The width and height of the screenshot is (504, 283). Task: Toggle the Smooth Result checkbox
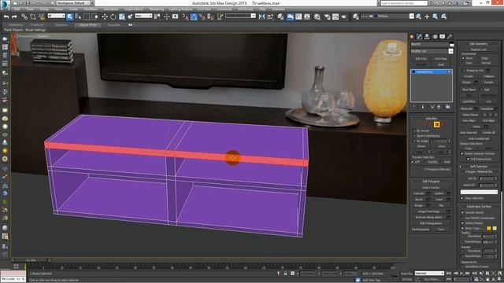[x=462, y=212]
